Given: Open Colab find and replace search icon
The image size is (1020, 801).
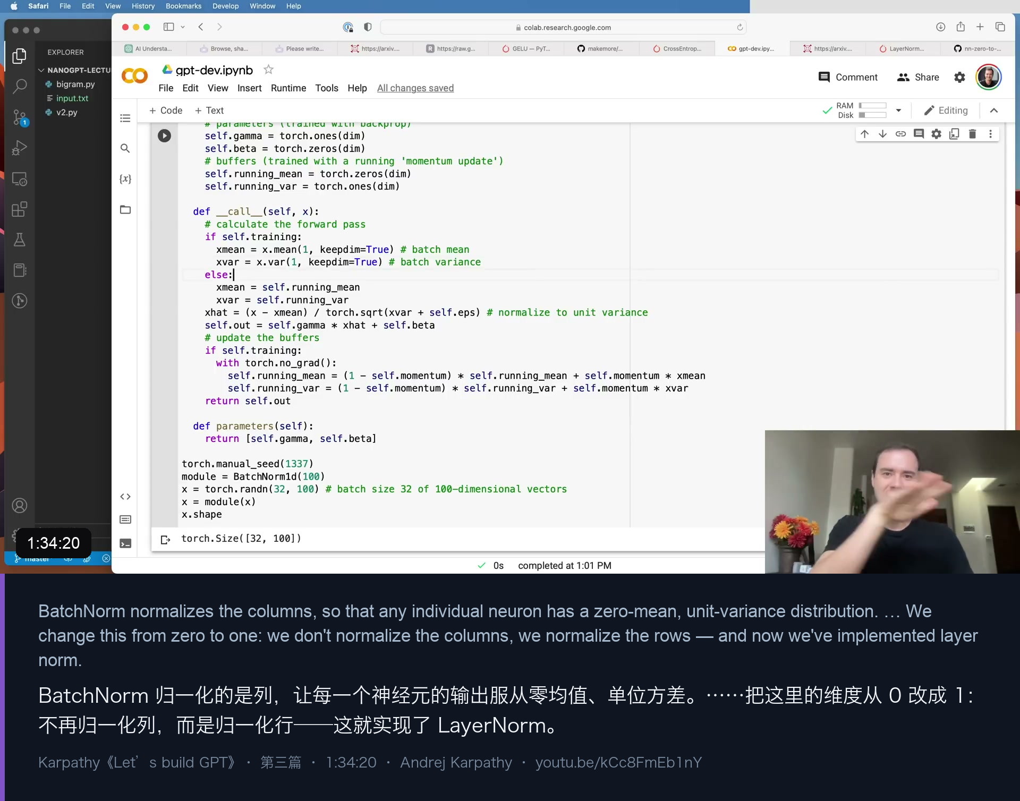Looking at the screenshot, I should click(x=125, y=148).
